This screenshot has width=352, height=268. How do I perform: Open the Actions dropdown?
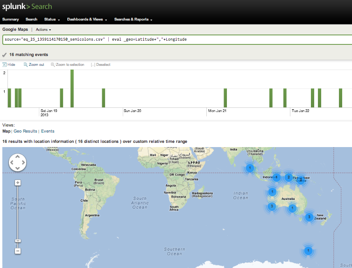[43, 29]
